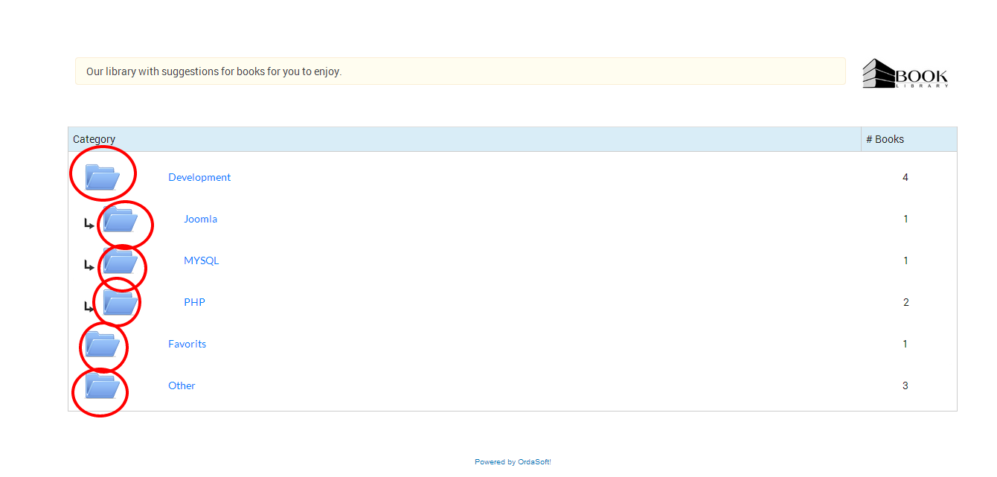Viewport: 997px width, 477px height.
Task: Follow the Powered by OrdaSoft link
Action: pos(513,462)
